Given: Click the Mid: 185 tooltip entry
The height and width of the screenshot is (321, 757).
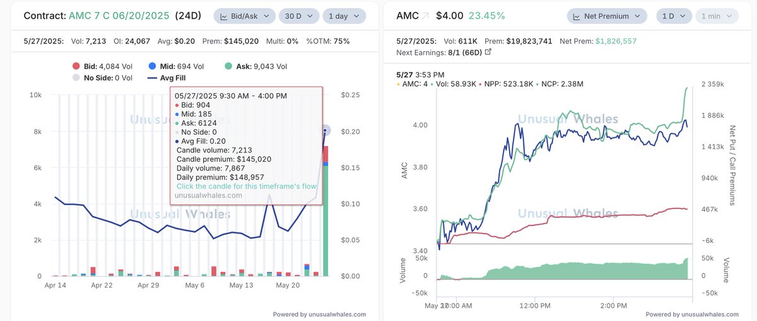Looking at the screenshot, I should [x=192, y=114].
